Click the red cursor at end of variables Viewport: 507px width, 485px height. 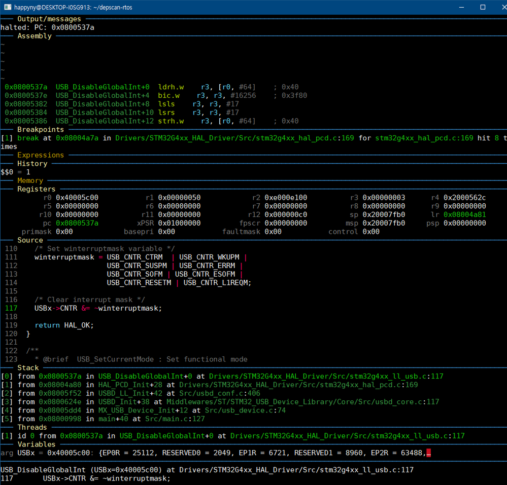pos(428,453)
